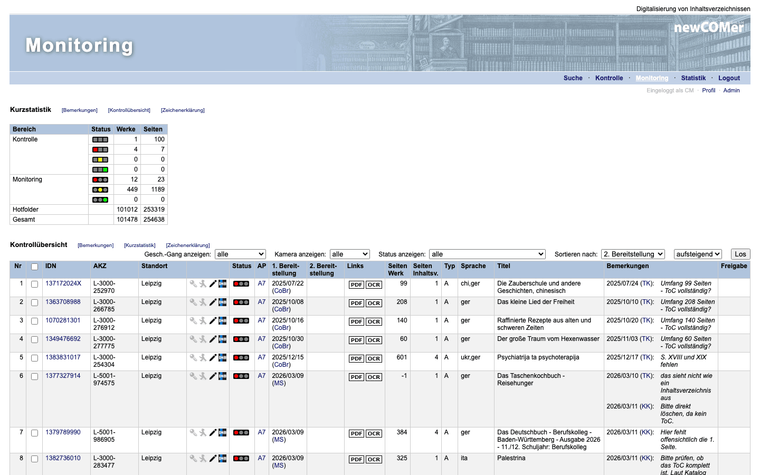Click the pencil edit icon for IDN 1382736010
The width and height of the screenshot is (760, 475).
click(x=213, y=459)
